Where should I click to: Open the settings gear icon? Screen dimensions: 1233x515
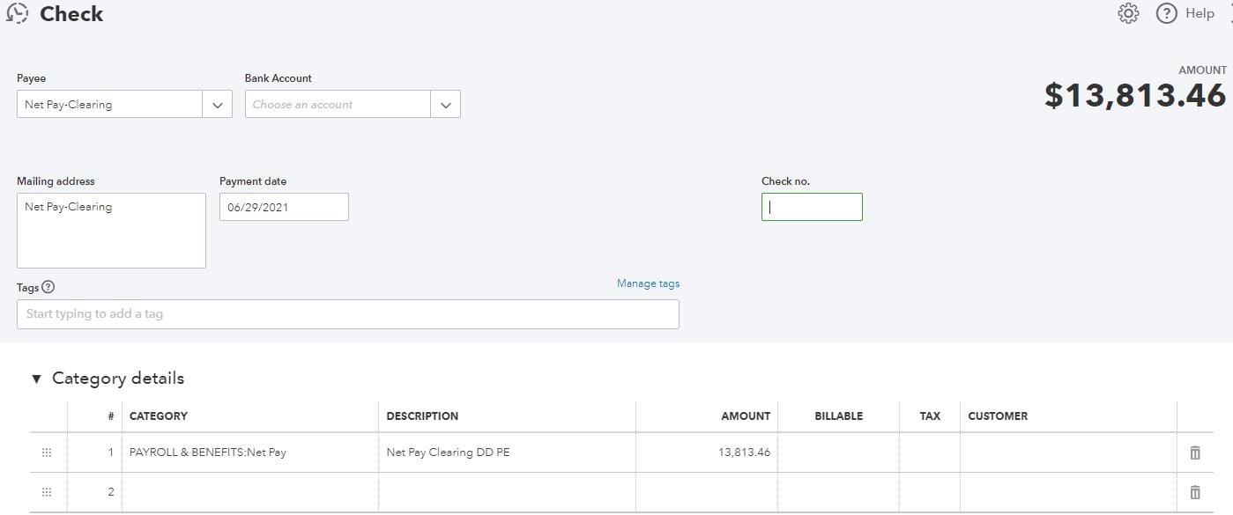point(1128,13)
